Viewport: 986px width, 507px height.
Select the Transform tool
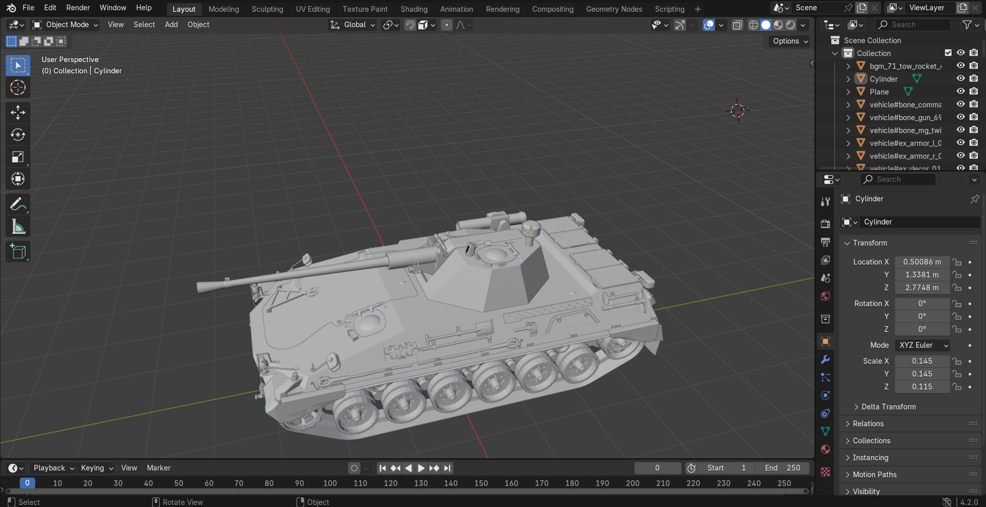coord(18,179)
